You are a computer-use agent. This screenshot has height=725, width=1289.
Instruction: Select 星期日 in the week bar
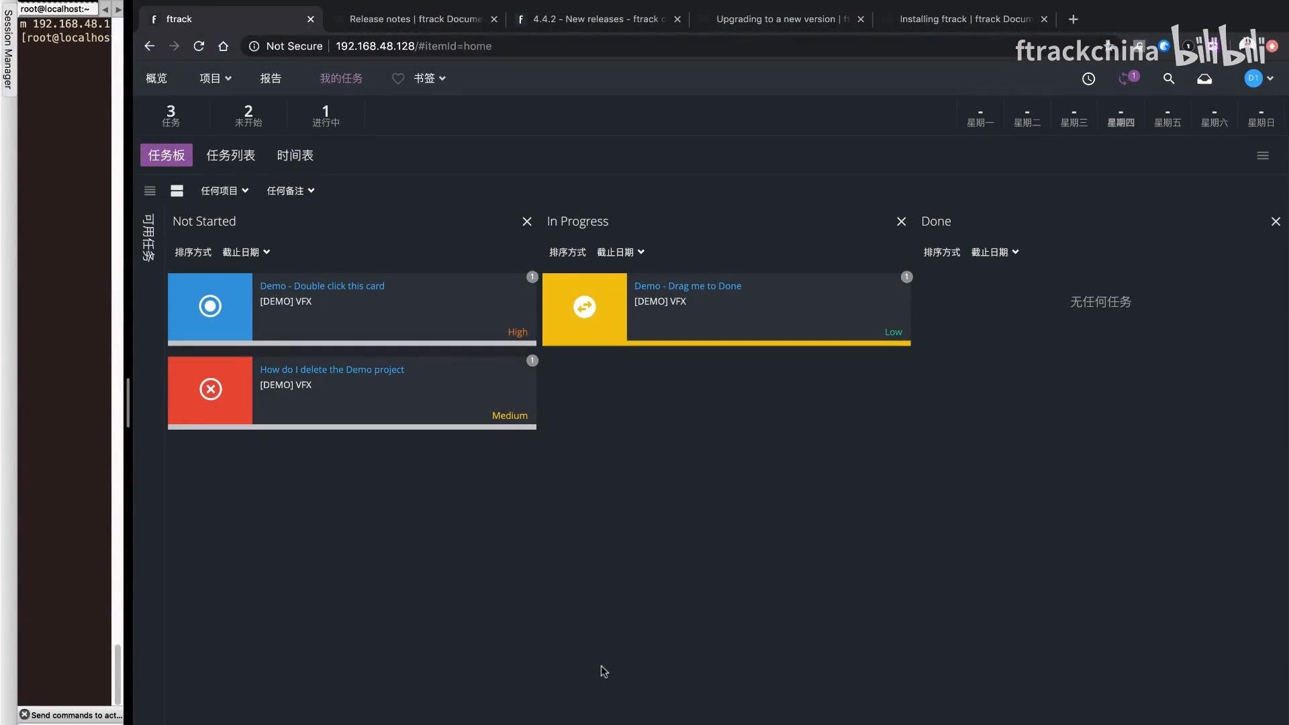click(x=1261, y=118)
